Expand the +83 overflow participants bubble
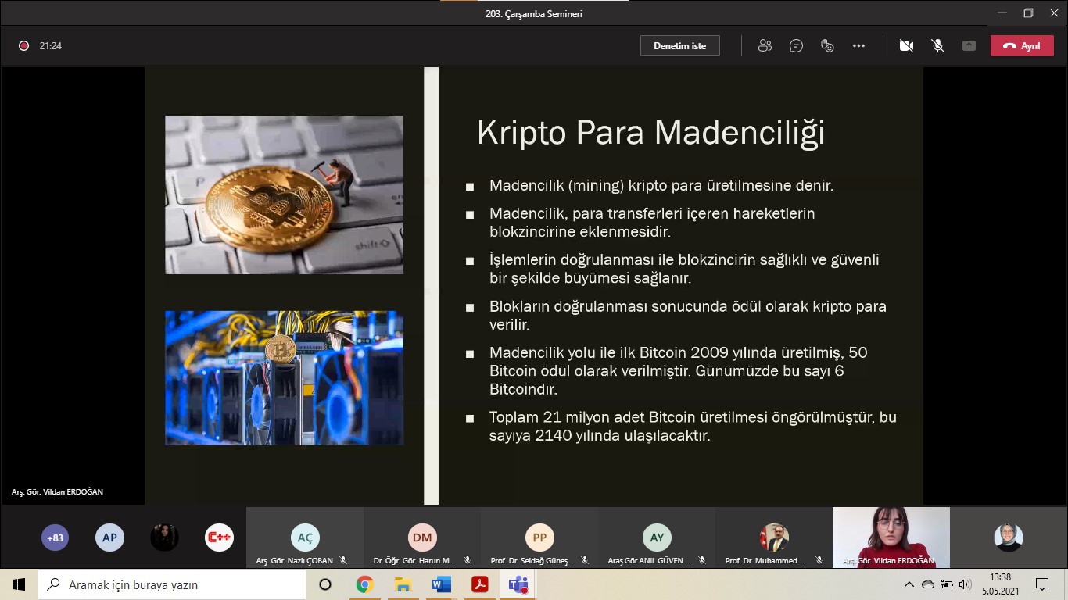 [55, 537]
